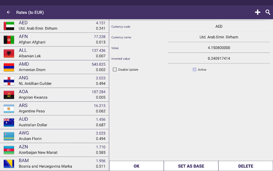Edit the Currency name field
273x171 pixels.
click(x=219, y=37)
